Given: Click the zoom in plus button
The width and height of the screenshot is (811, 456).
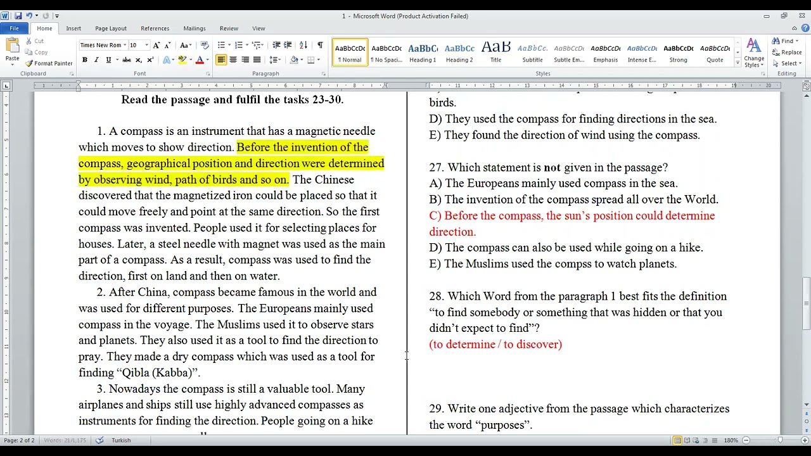Looking at the screenshot, I should point(805,440).
